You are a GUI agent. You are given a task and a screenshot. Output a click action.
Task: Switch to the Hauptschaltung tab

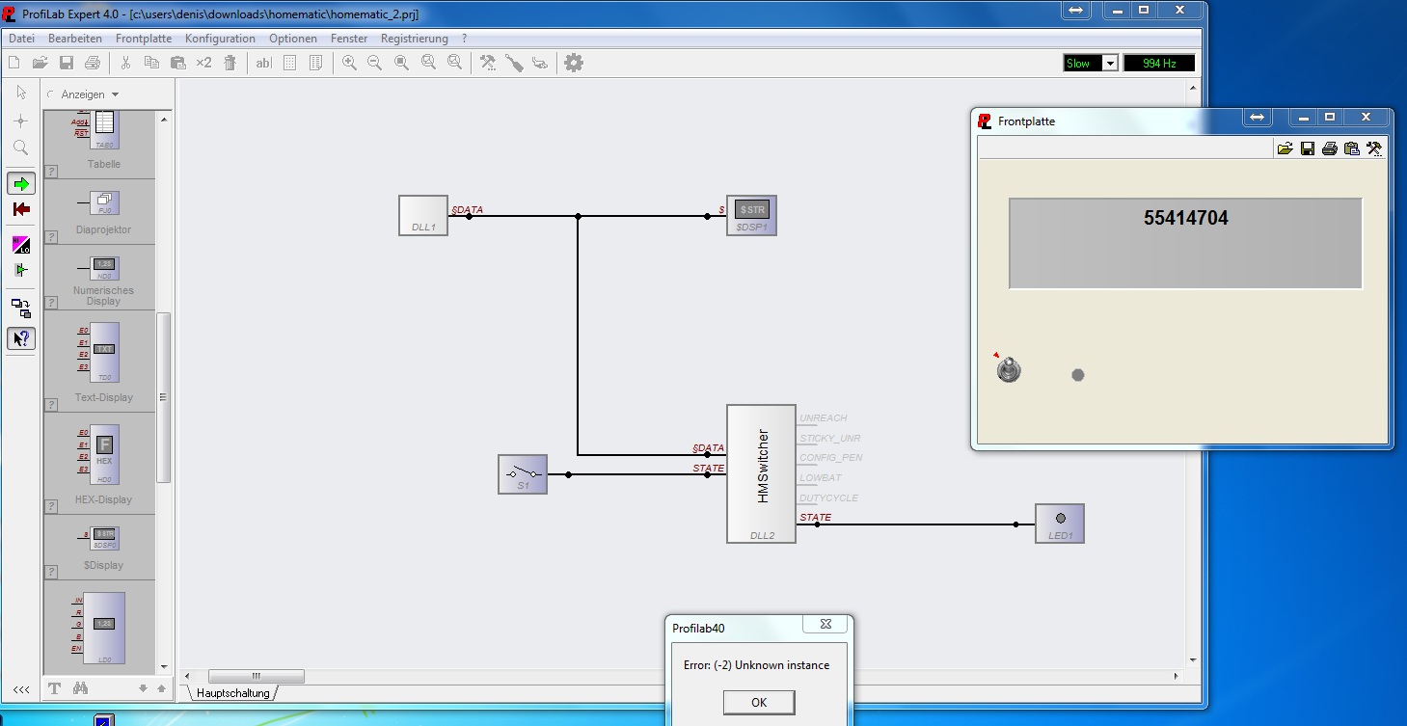[x=232, y=693]
